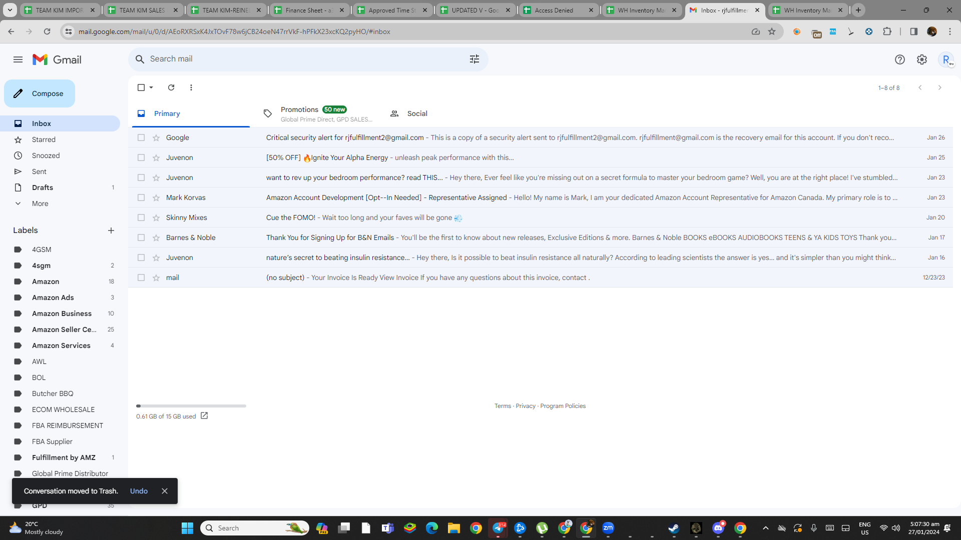Open File Explorer from the taskbar
961x540 pixels.
[x=454, y=528]
